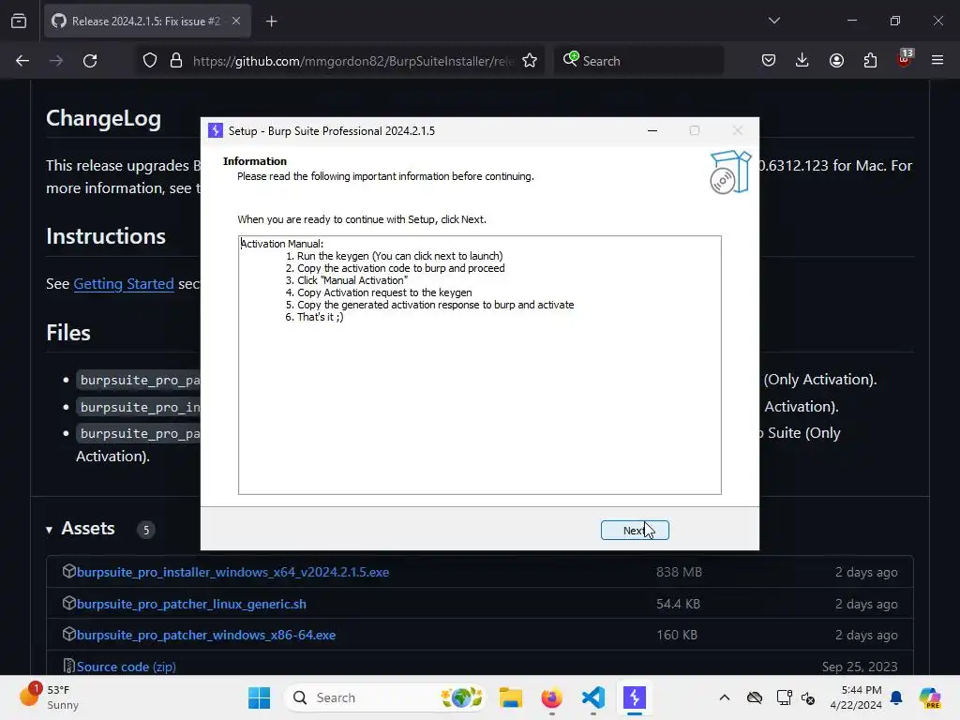Show hidden system tray icons chevron
960x720 pixels.
[x=725, y=697]
